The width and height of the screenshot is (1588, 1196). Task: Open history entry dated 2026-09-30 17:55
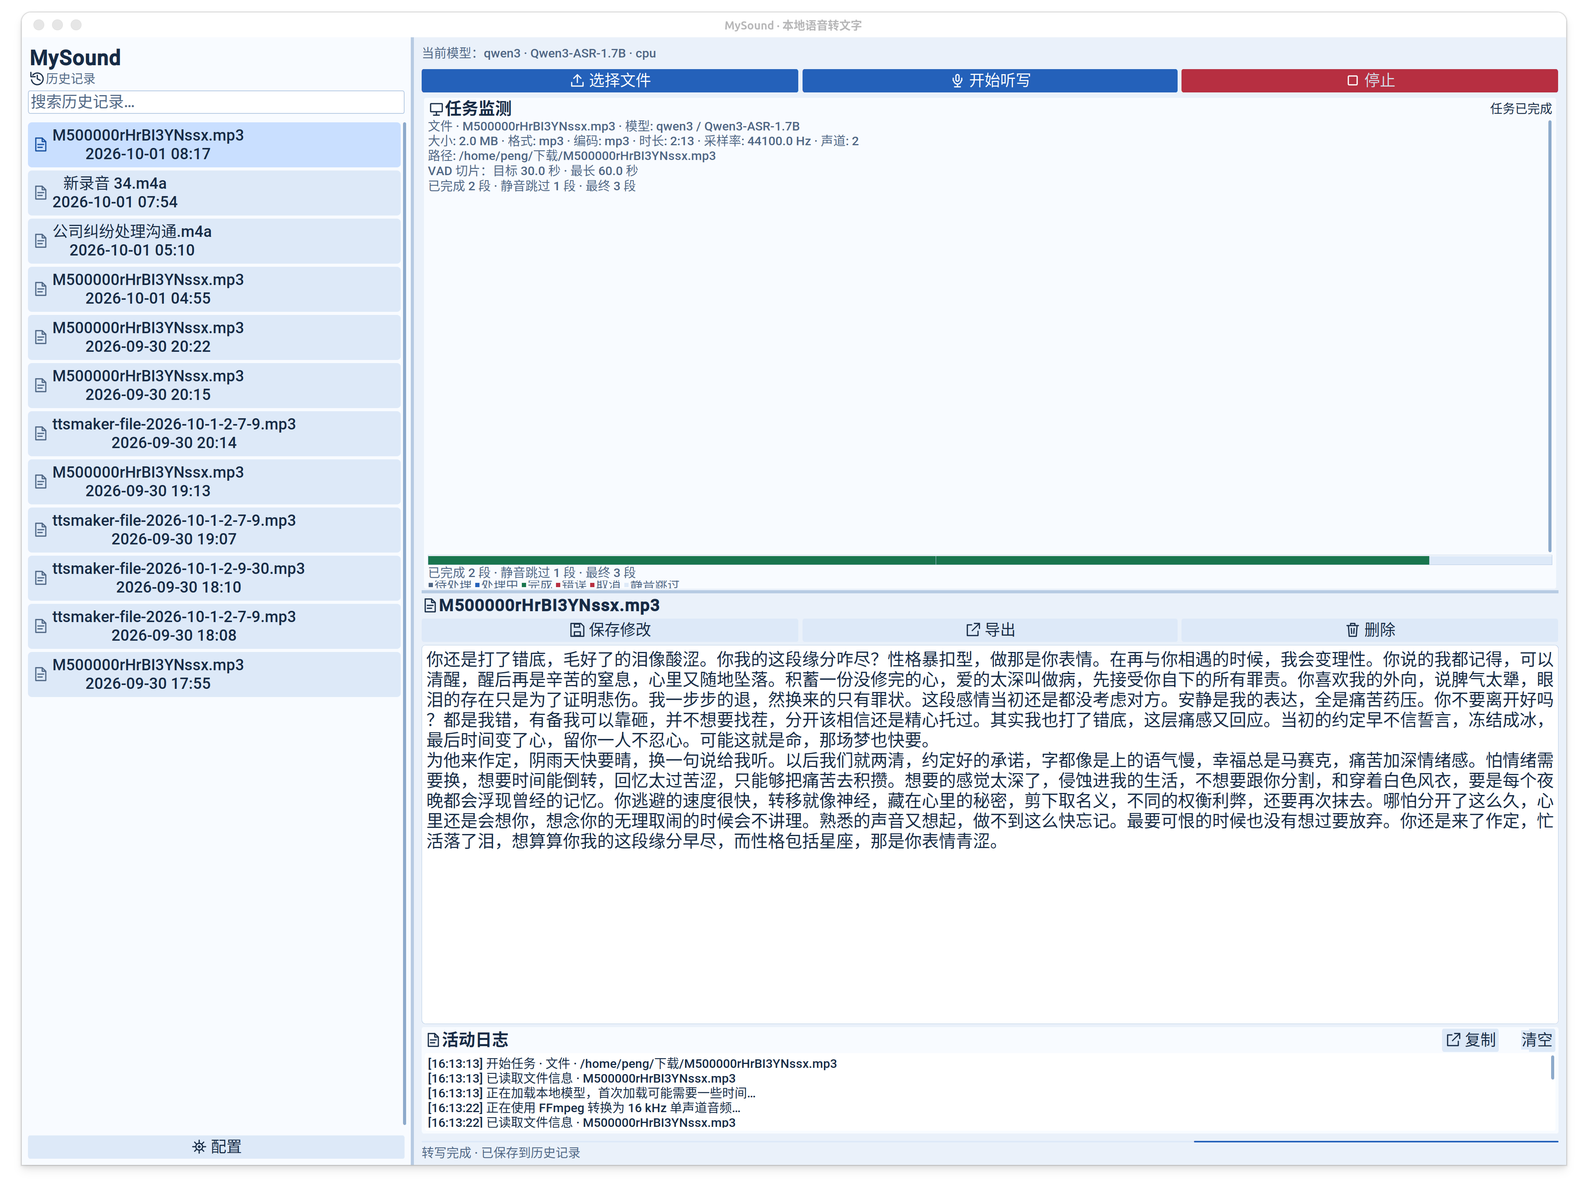[x=214, y=673]
